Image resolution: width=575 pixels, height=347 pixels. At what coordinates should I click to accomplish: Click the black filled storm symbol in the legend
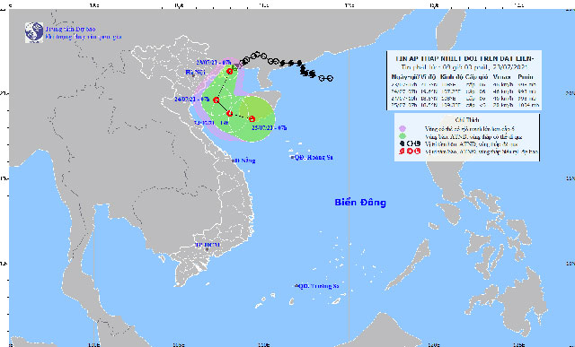[x=402, y=143]
